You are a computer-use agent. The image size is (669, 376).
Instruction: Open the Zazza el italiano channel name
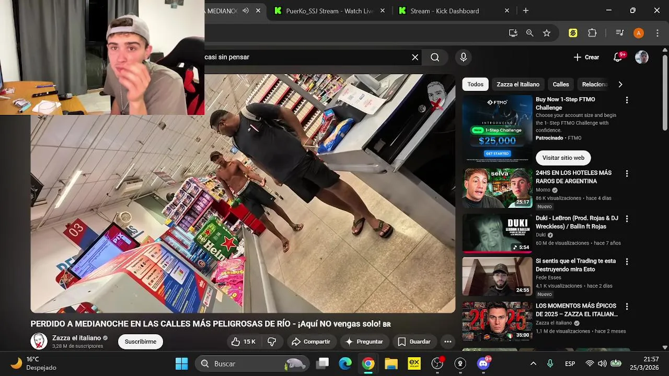[76, 338]
